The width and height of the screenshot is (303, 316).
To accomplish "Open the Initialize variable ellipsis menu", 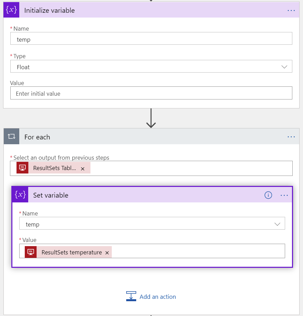I will coord(291,10).
